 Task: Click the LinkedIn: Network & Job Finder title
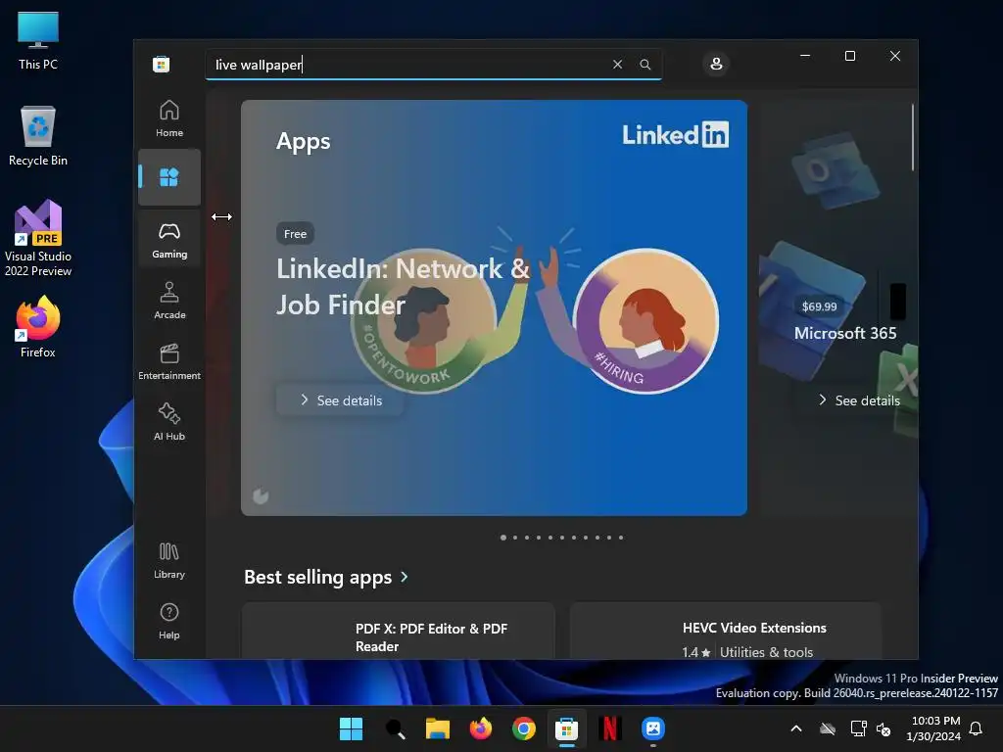point(403,287)
